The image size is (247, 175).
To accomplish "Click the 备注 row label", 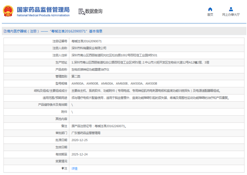I will pos(64,126).
